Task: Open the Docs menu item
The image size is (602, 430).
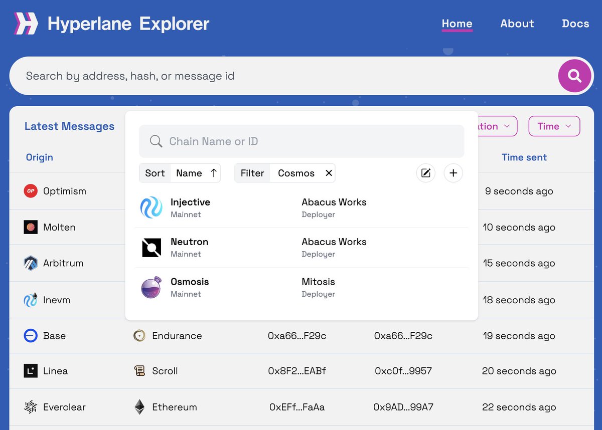Action: [x=575, y=24]
